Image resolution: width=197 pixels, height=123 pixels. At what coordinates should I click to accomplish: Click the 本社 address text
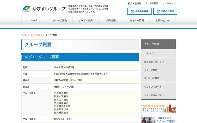coord(81,74)
